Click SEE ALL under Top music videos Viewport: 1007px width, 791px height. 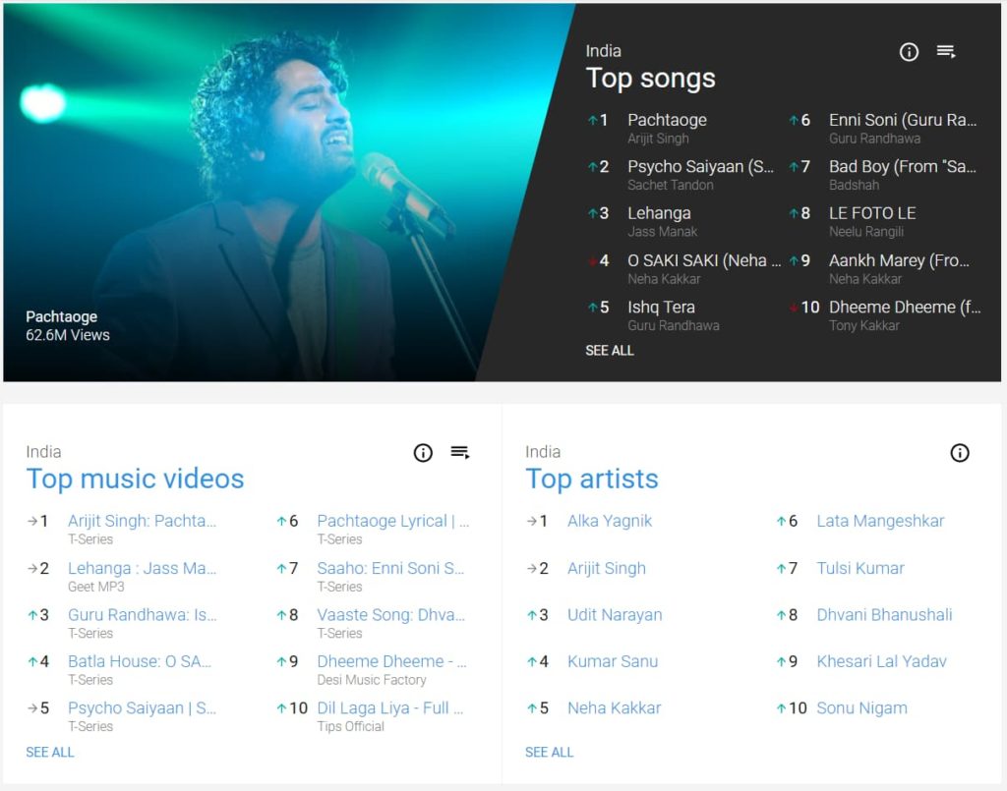50,752
